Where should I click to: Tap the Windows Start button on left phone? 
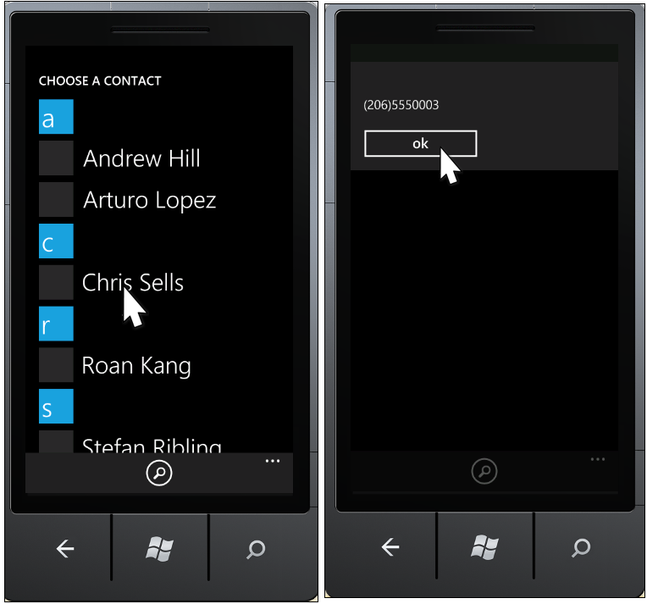[160, 549]
